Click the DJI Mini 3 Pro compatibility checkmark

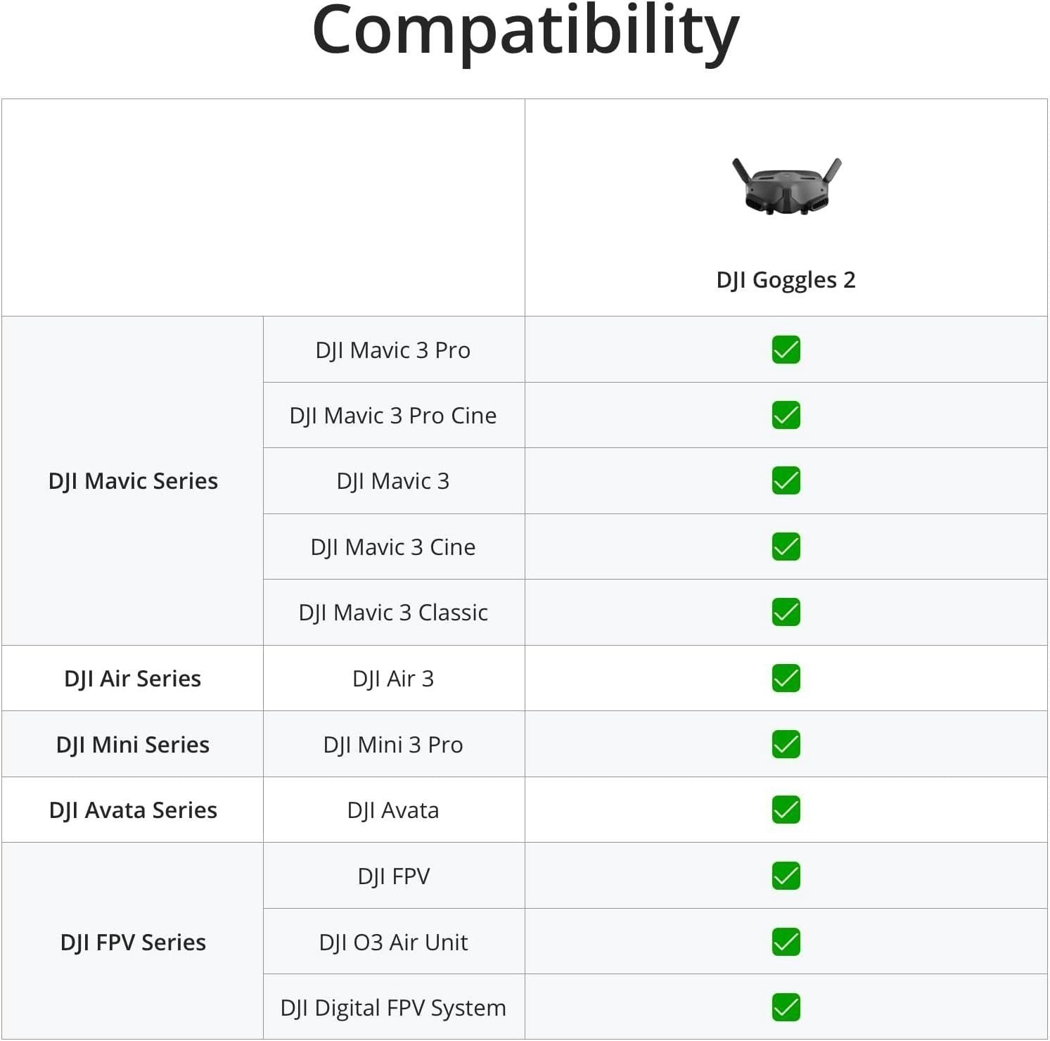coord(786,744)
